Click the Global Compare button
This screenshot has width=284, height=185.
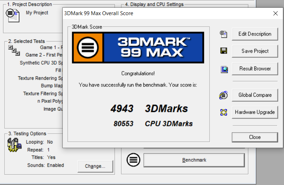click(x=255, y=95)
